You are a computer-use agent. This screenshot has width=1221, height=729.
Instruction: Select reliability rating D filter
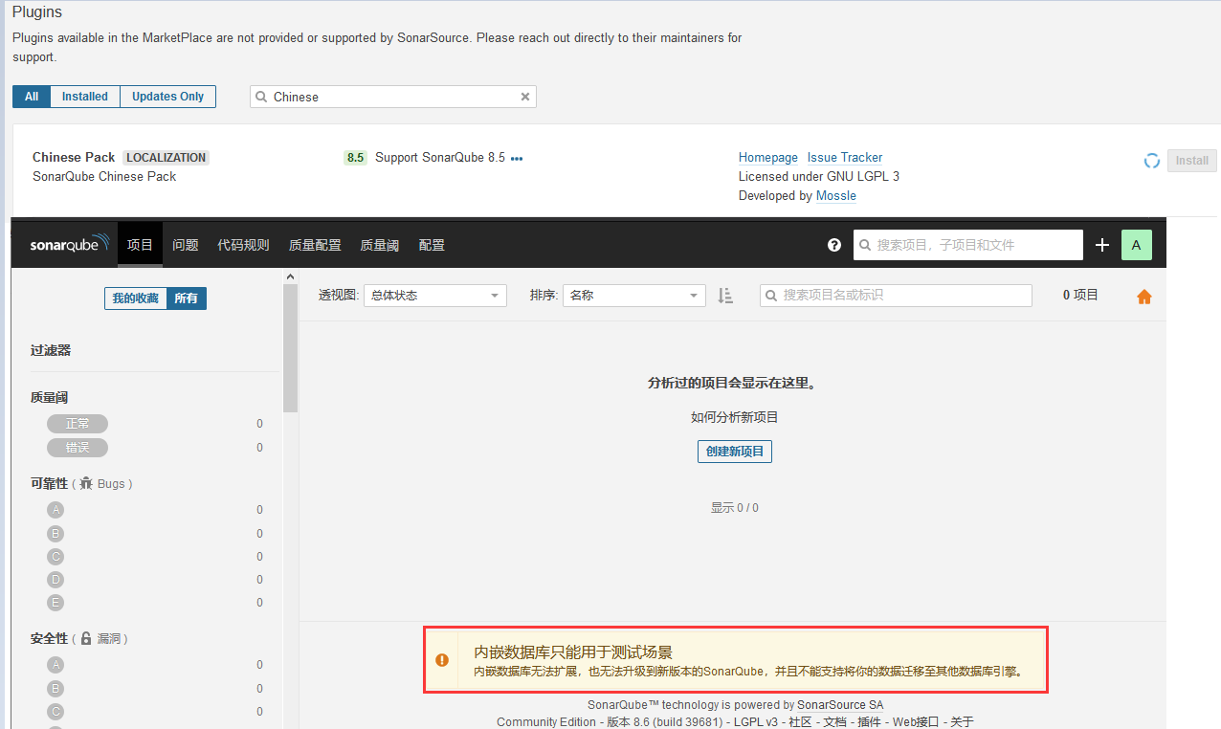pos(55,580)
